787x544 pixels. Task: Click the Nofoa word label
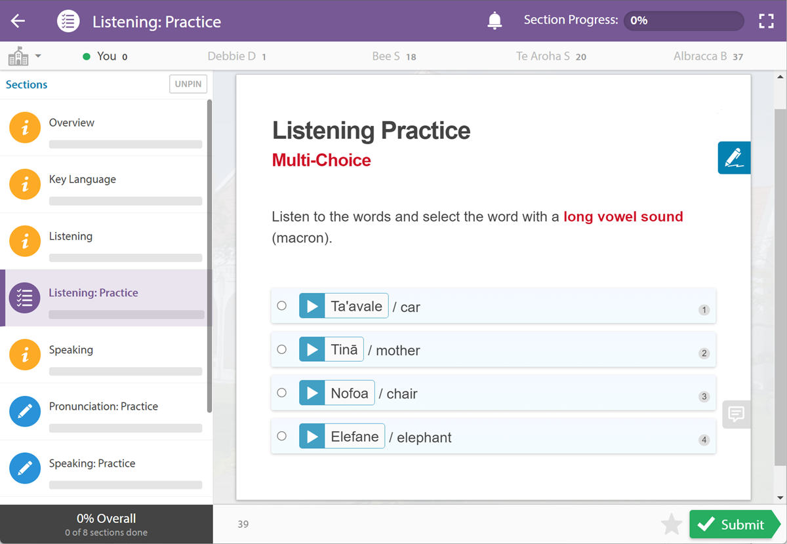coord(350,393)
